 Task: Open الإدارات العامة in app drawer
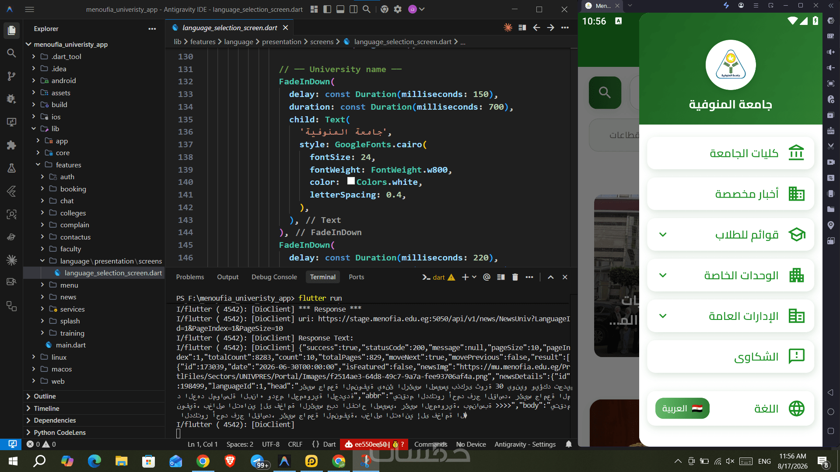(x=731, y=316)
